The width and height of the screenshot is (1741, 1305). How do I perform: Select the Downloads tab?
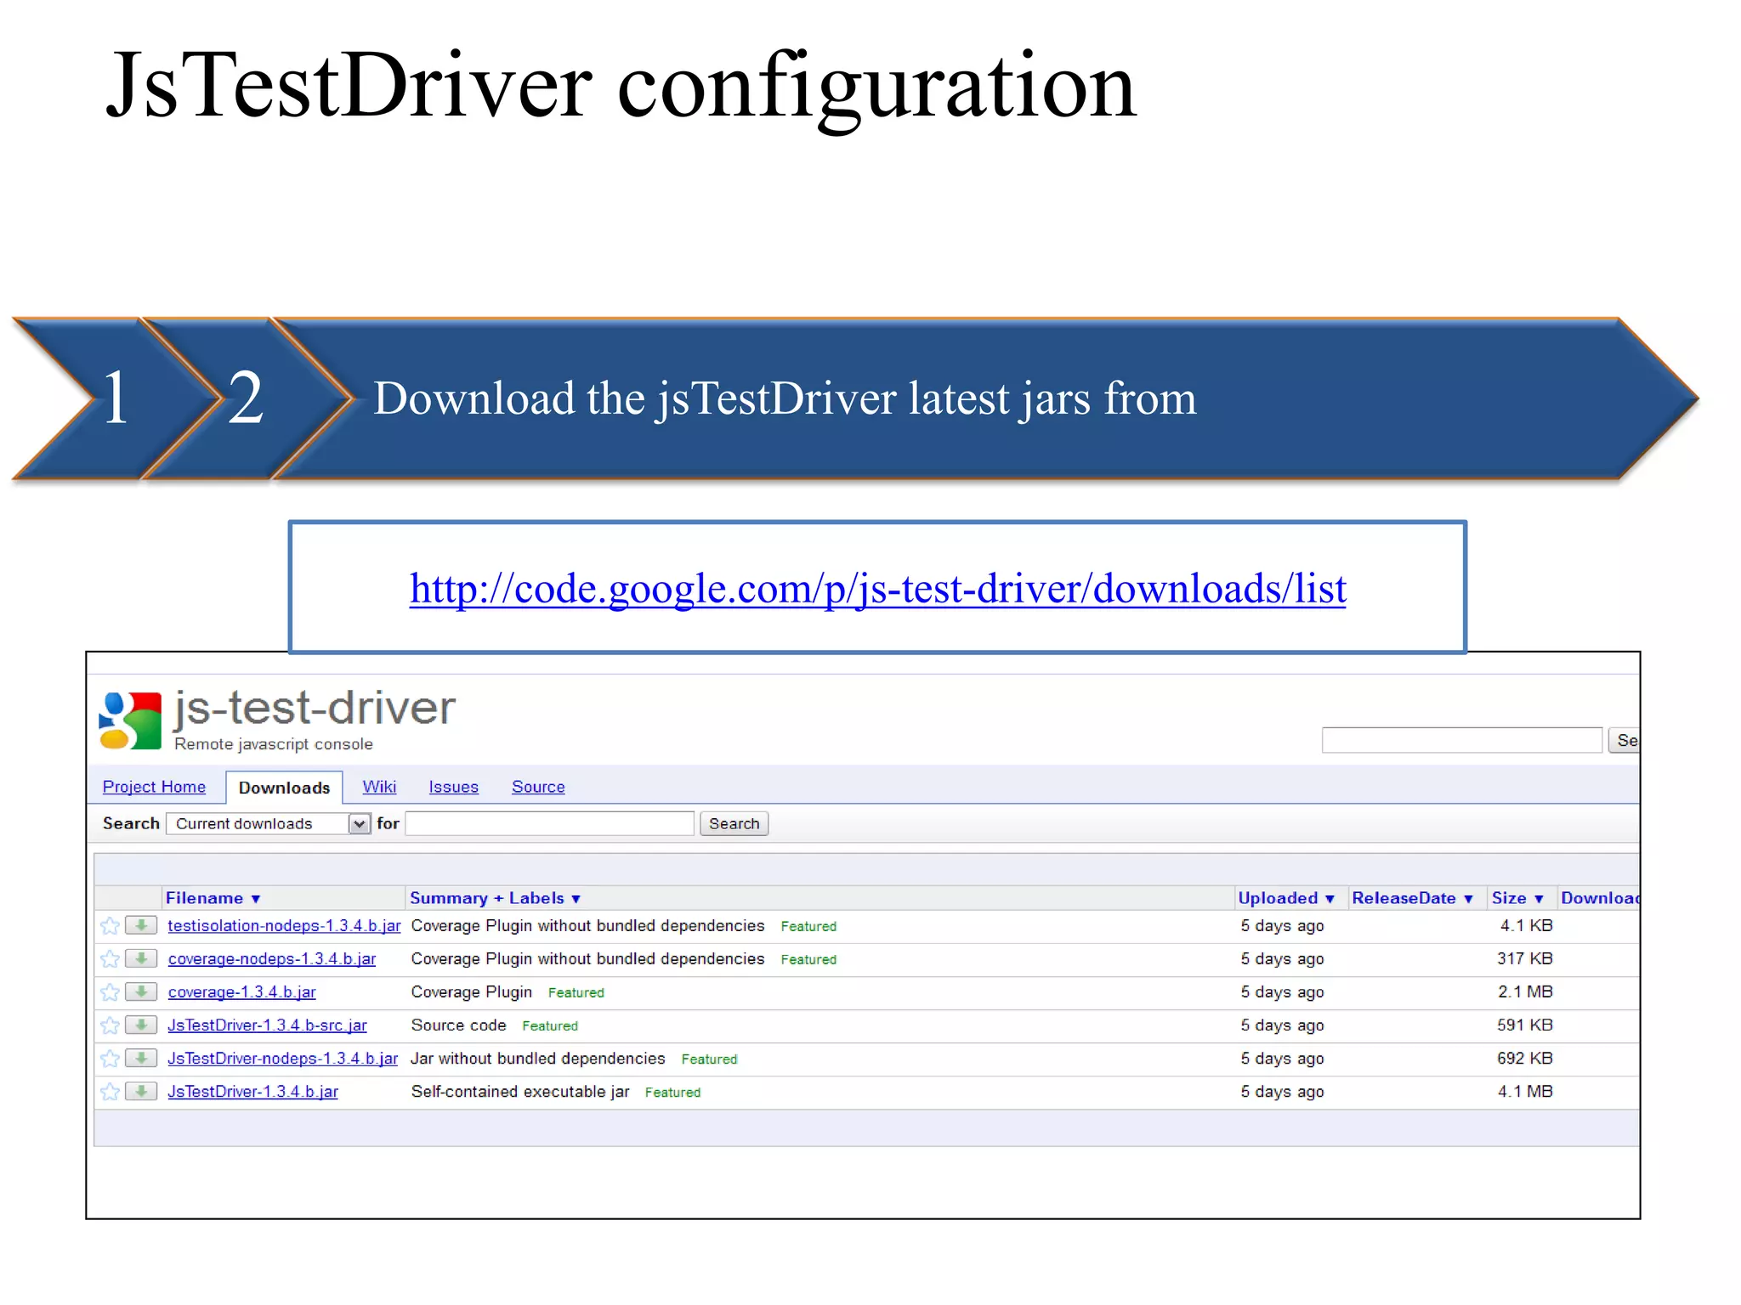click(x=284, y=788)
